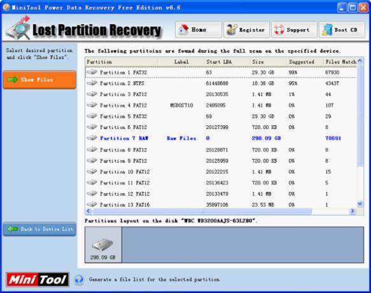The width and height of the screenshot is (371, 293).
Task: Select the row labeled Partition 13 FAT16
Action: point(221,205)
